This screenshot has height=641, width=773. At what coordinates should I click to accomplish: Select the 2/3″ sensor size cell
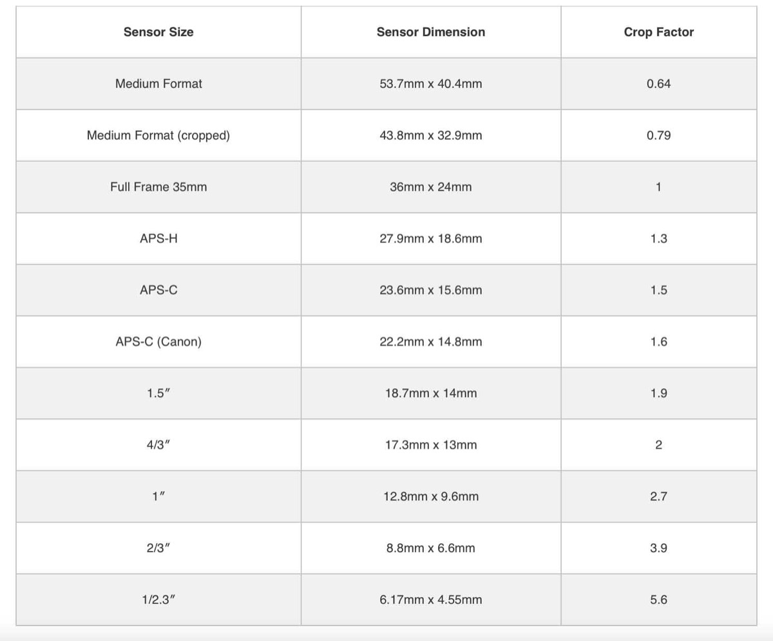(x=158, y=548)
